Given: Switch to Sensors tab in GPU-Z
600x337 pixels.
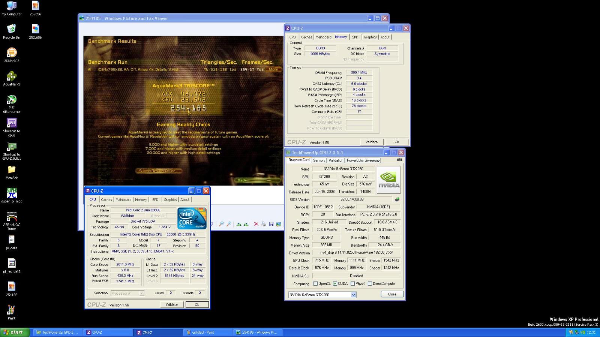Looking at the screenshot, I should [319, 160].
